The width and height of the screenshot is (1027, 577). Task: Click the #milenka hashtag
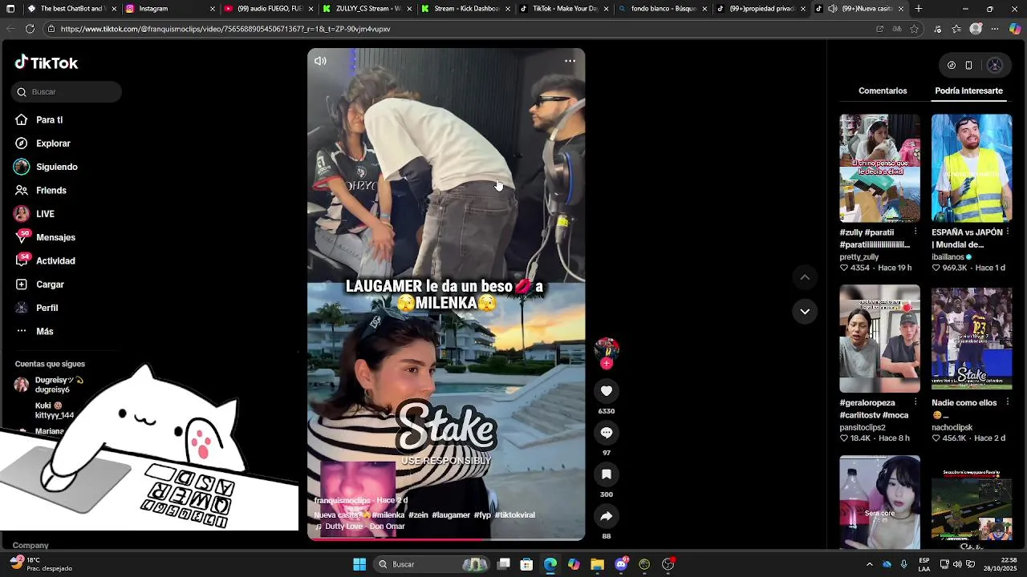388,515
